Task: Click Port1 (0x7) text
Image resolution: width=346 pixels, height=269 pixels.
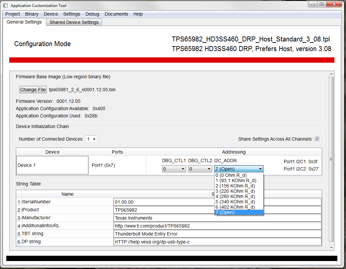Action: (103, 165)
